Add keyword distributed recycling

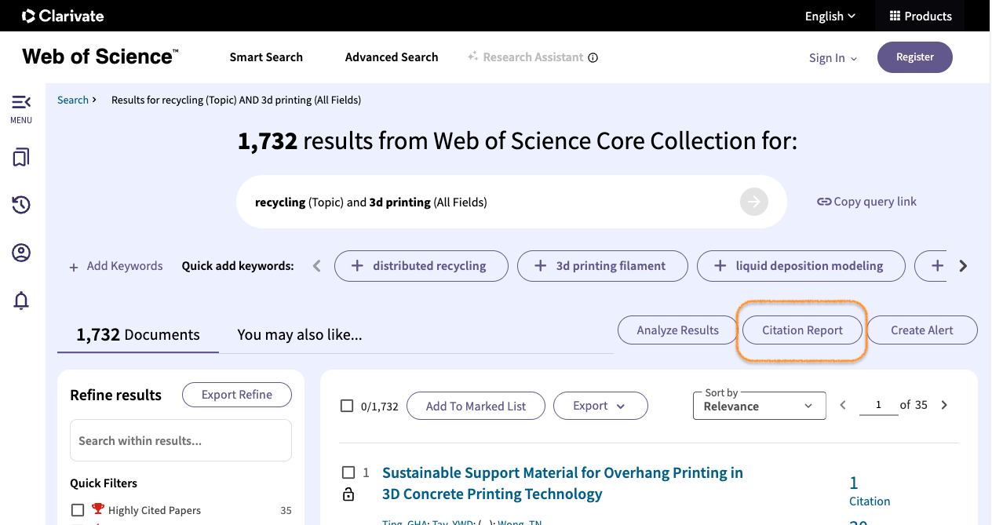pos(421,266)
